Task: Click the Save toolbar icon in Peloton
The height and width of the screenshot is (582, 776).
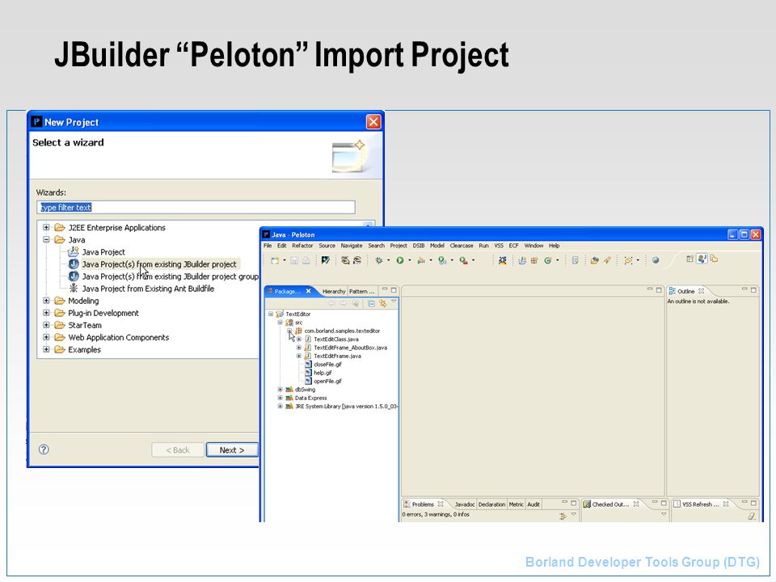Action: coord(294,260)
